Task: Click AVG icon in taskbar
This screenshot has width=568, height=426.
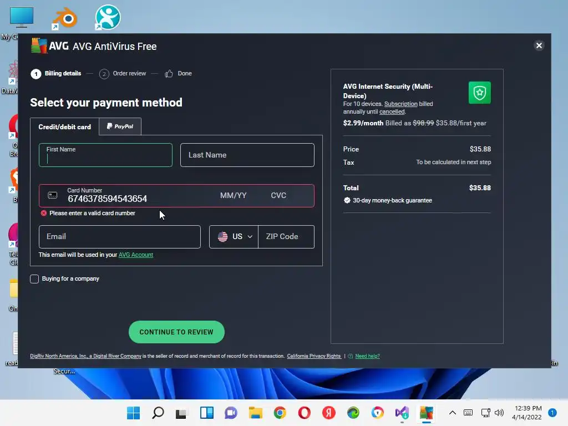Action: click(427, 413)
